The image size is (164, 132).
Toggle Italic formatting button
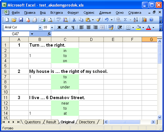tap(66, 27)
